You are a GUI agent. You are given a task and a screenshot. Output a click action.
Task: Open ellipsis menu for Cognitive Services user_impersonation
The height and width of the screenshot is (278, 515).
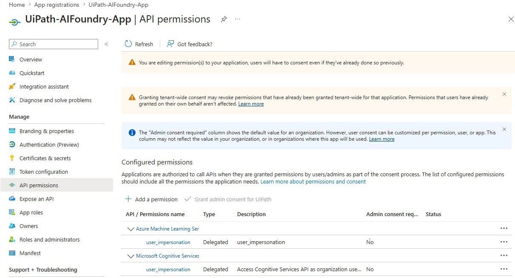(x=504, y=269)
